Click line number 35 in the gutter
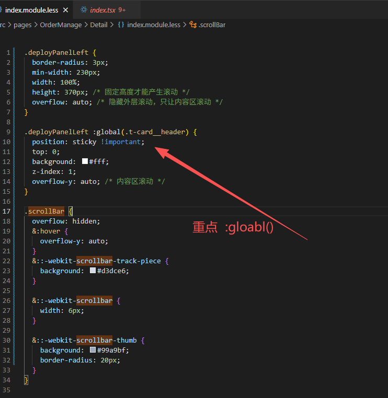 point(7,390)
